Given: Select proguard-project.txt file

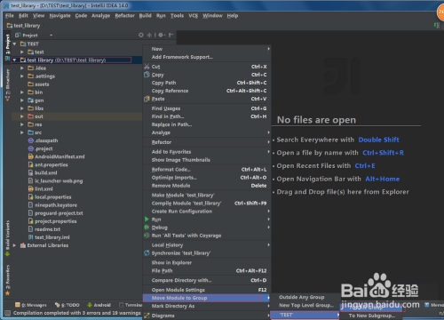Looking at the screenshot, I should (x=59, y=213).
